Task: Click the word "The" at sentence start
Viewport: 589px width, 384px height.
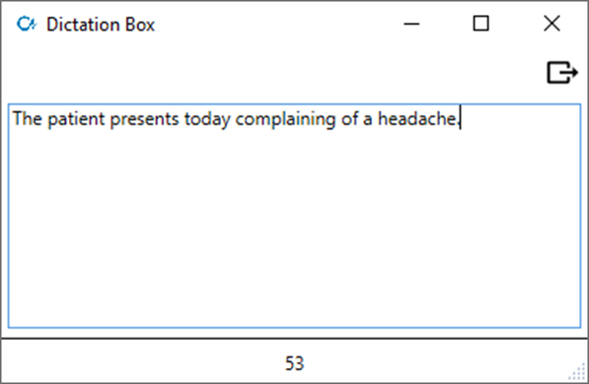Action: click(x=27, y=118)
